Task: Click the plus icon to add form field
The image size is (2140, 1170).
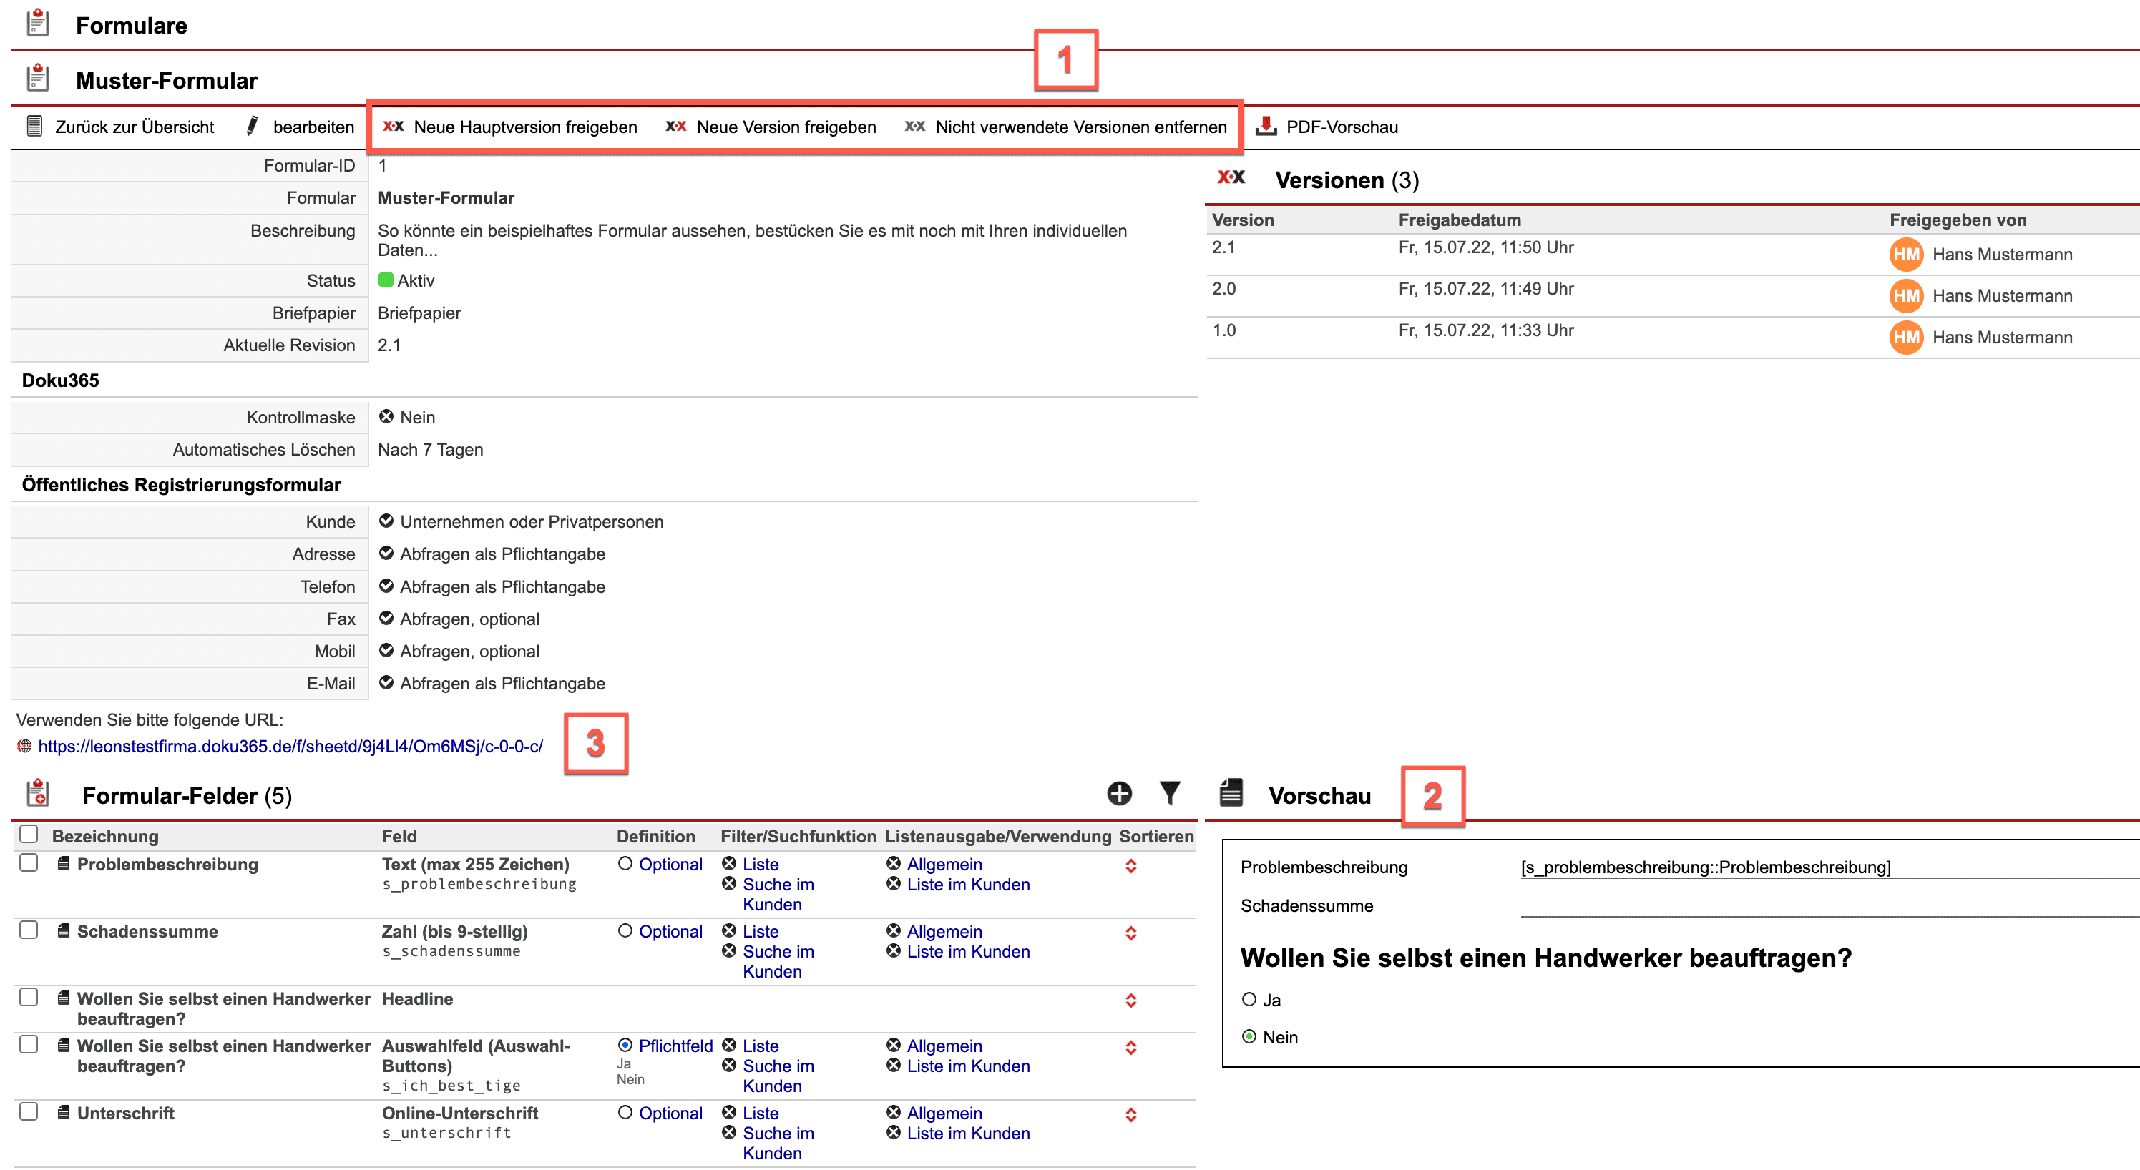Action: click(x=1118, y=794)
